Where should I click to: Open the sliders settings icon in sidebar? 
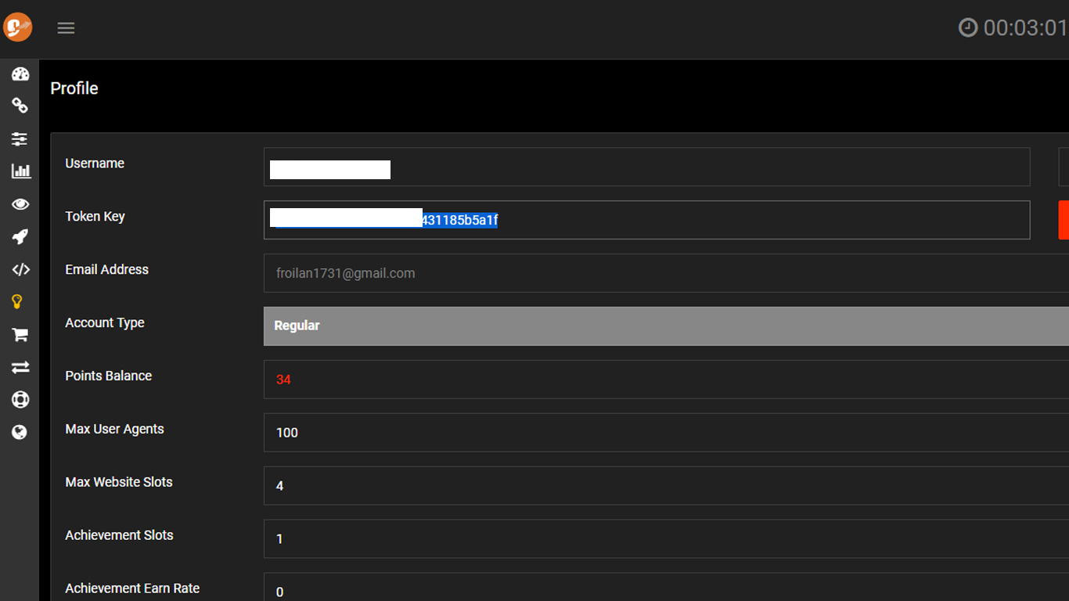pos(20,139)
